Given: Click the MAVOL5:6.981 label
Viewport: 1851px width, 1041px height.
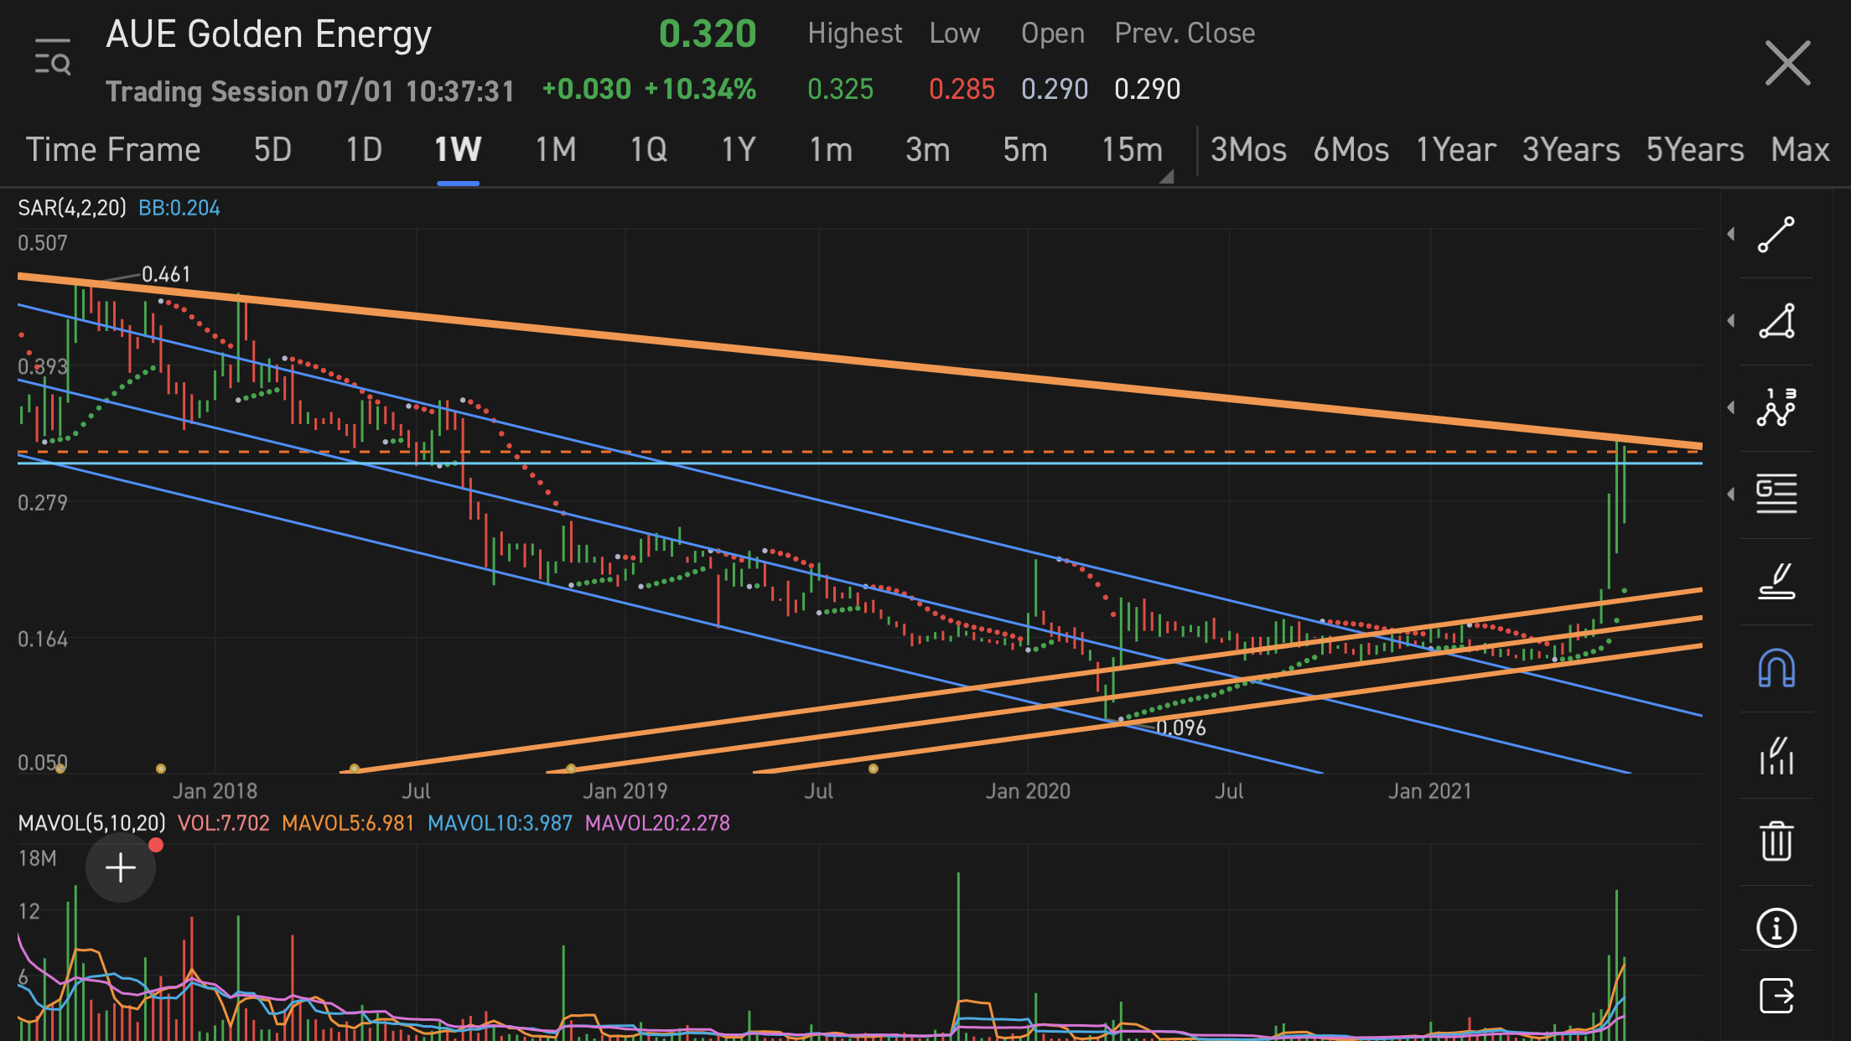Looking at the screenshot, I should (348, 823).
